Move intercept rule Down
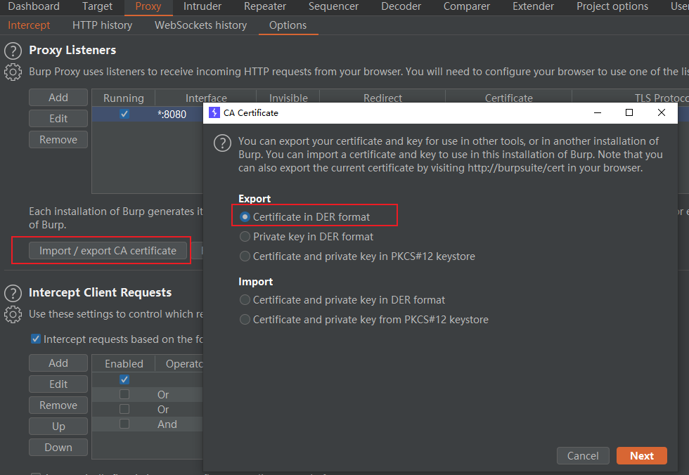The height and width of the screenshot is (475, 689). [x=58, y=448]
